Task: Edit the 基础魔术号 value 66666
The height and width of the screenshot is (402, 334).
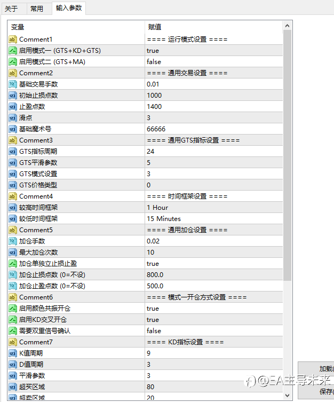Action: 214,129
